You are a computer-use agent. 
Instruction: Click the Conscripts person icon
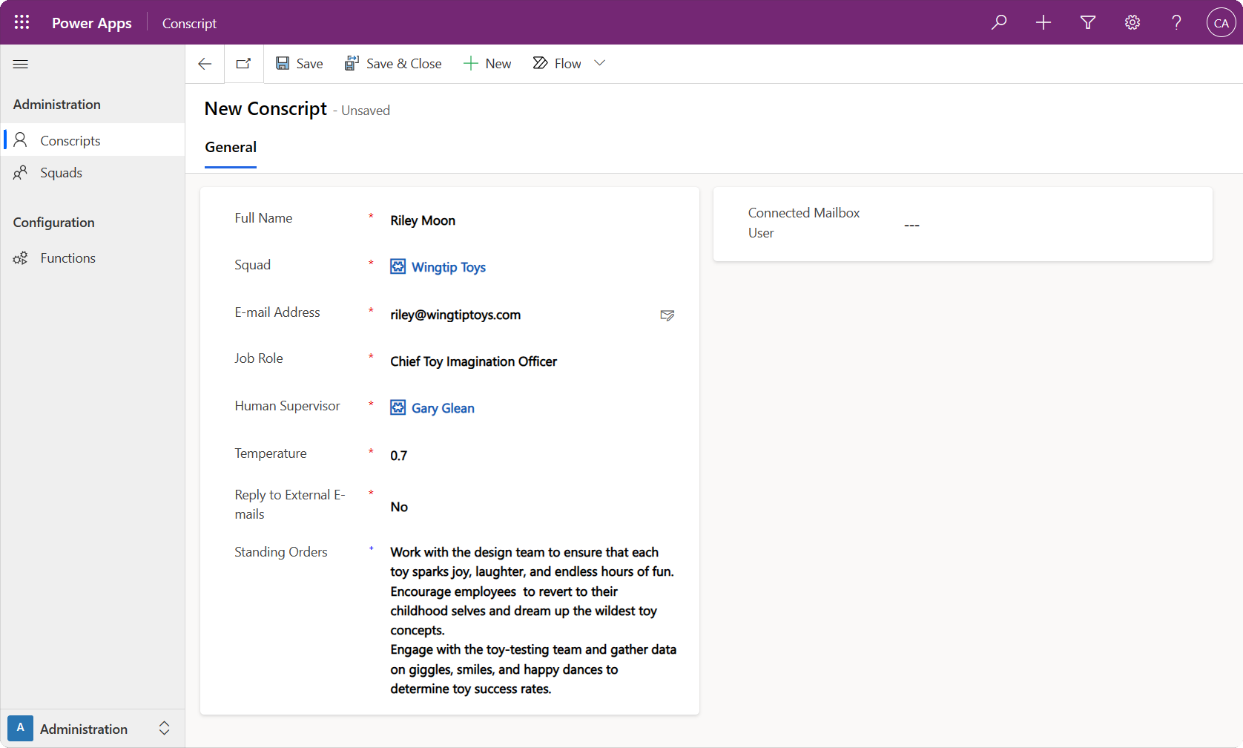(21, 140)
